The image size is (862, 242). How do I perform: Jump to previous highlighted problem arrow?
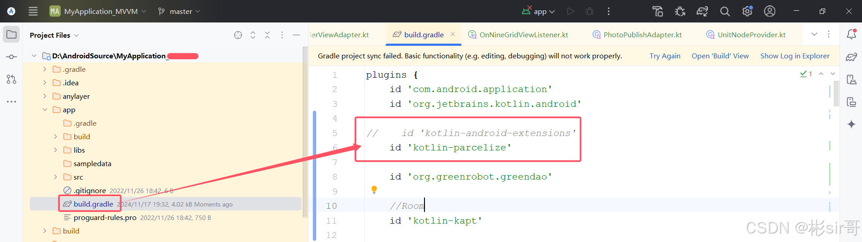(821, 74)
